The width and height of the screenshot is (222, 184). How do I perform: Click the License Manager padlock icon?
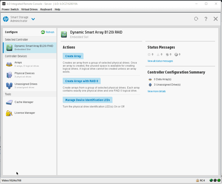point(9,113)
